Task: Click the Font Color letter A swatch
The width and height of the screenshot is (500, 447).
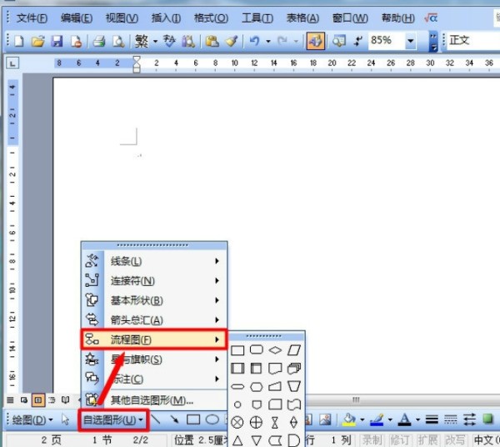Action: pos(404,419)
